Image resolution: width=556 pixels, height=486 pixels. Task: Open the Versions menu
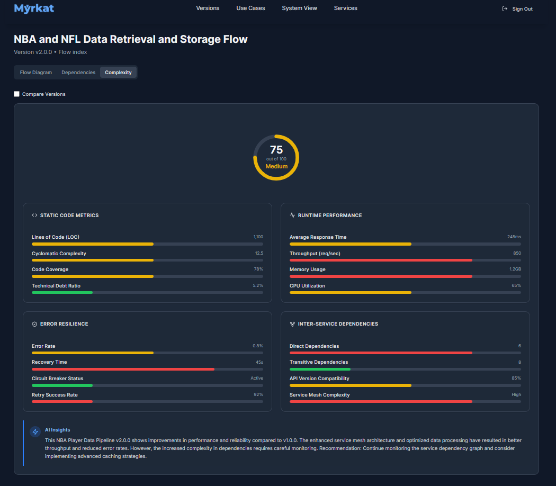[208, 8]
